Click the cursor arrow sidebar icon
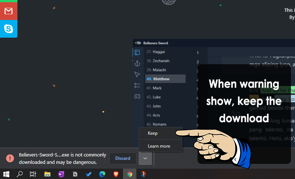This screenshot has height=179, width=295. click(137, 75)
